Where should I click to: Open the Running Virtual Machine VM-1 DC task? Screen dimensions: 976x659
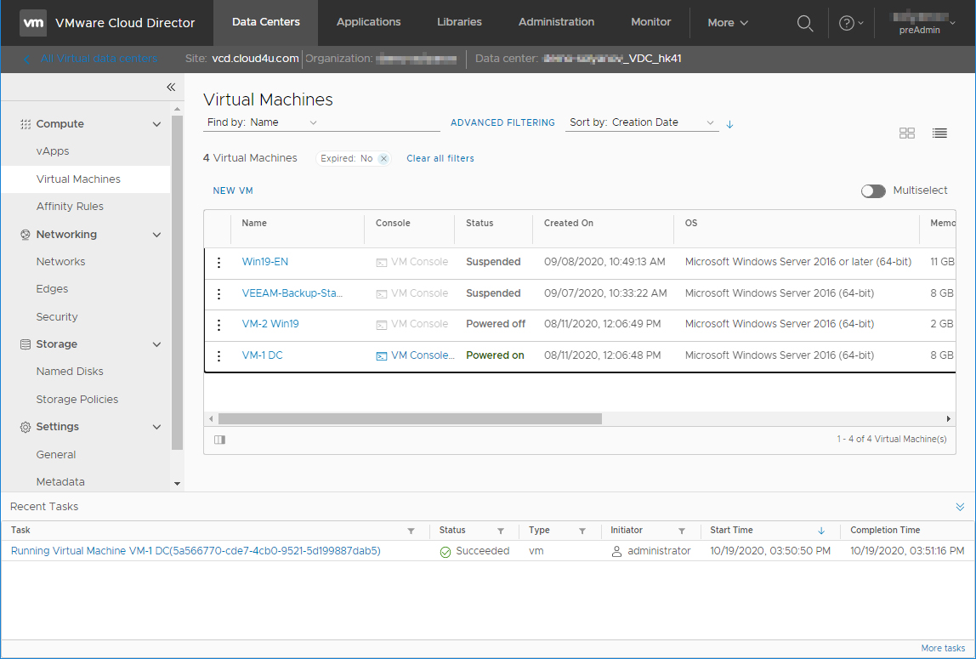click(x=196, y=551)
